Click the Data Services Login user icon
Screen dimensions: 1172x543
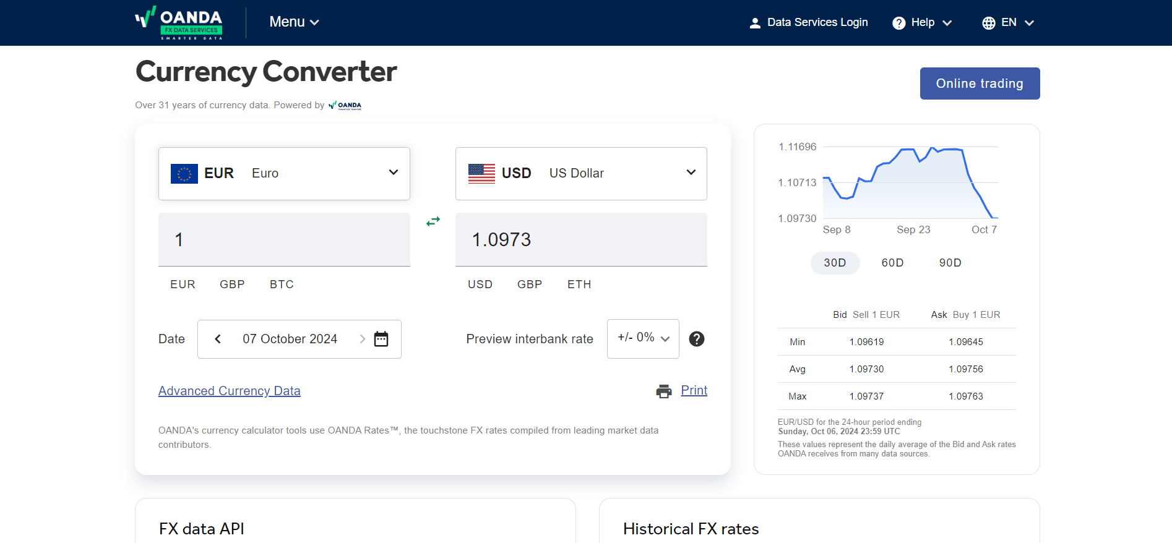[x=755, y=23]
